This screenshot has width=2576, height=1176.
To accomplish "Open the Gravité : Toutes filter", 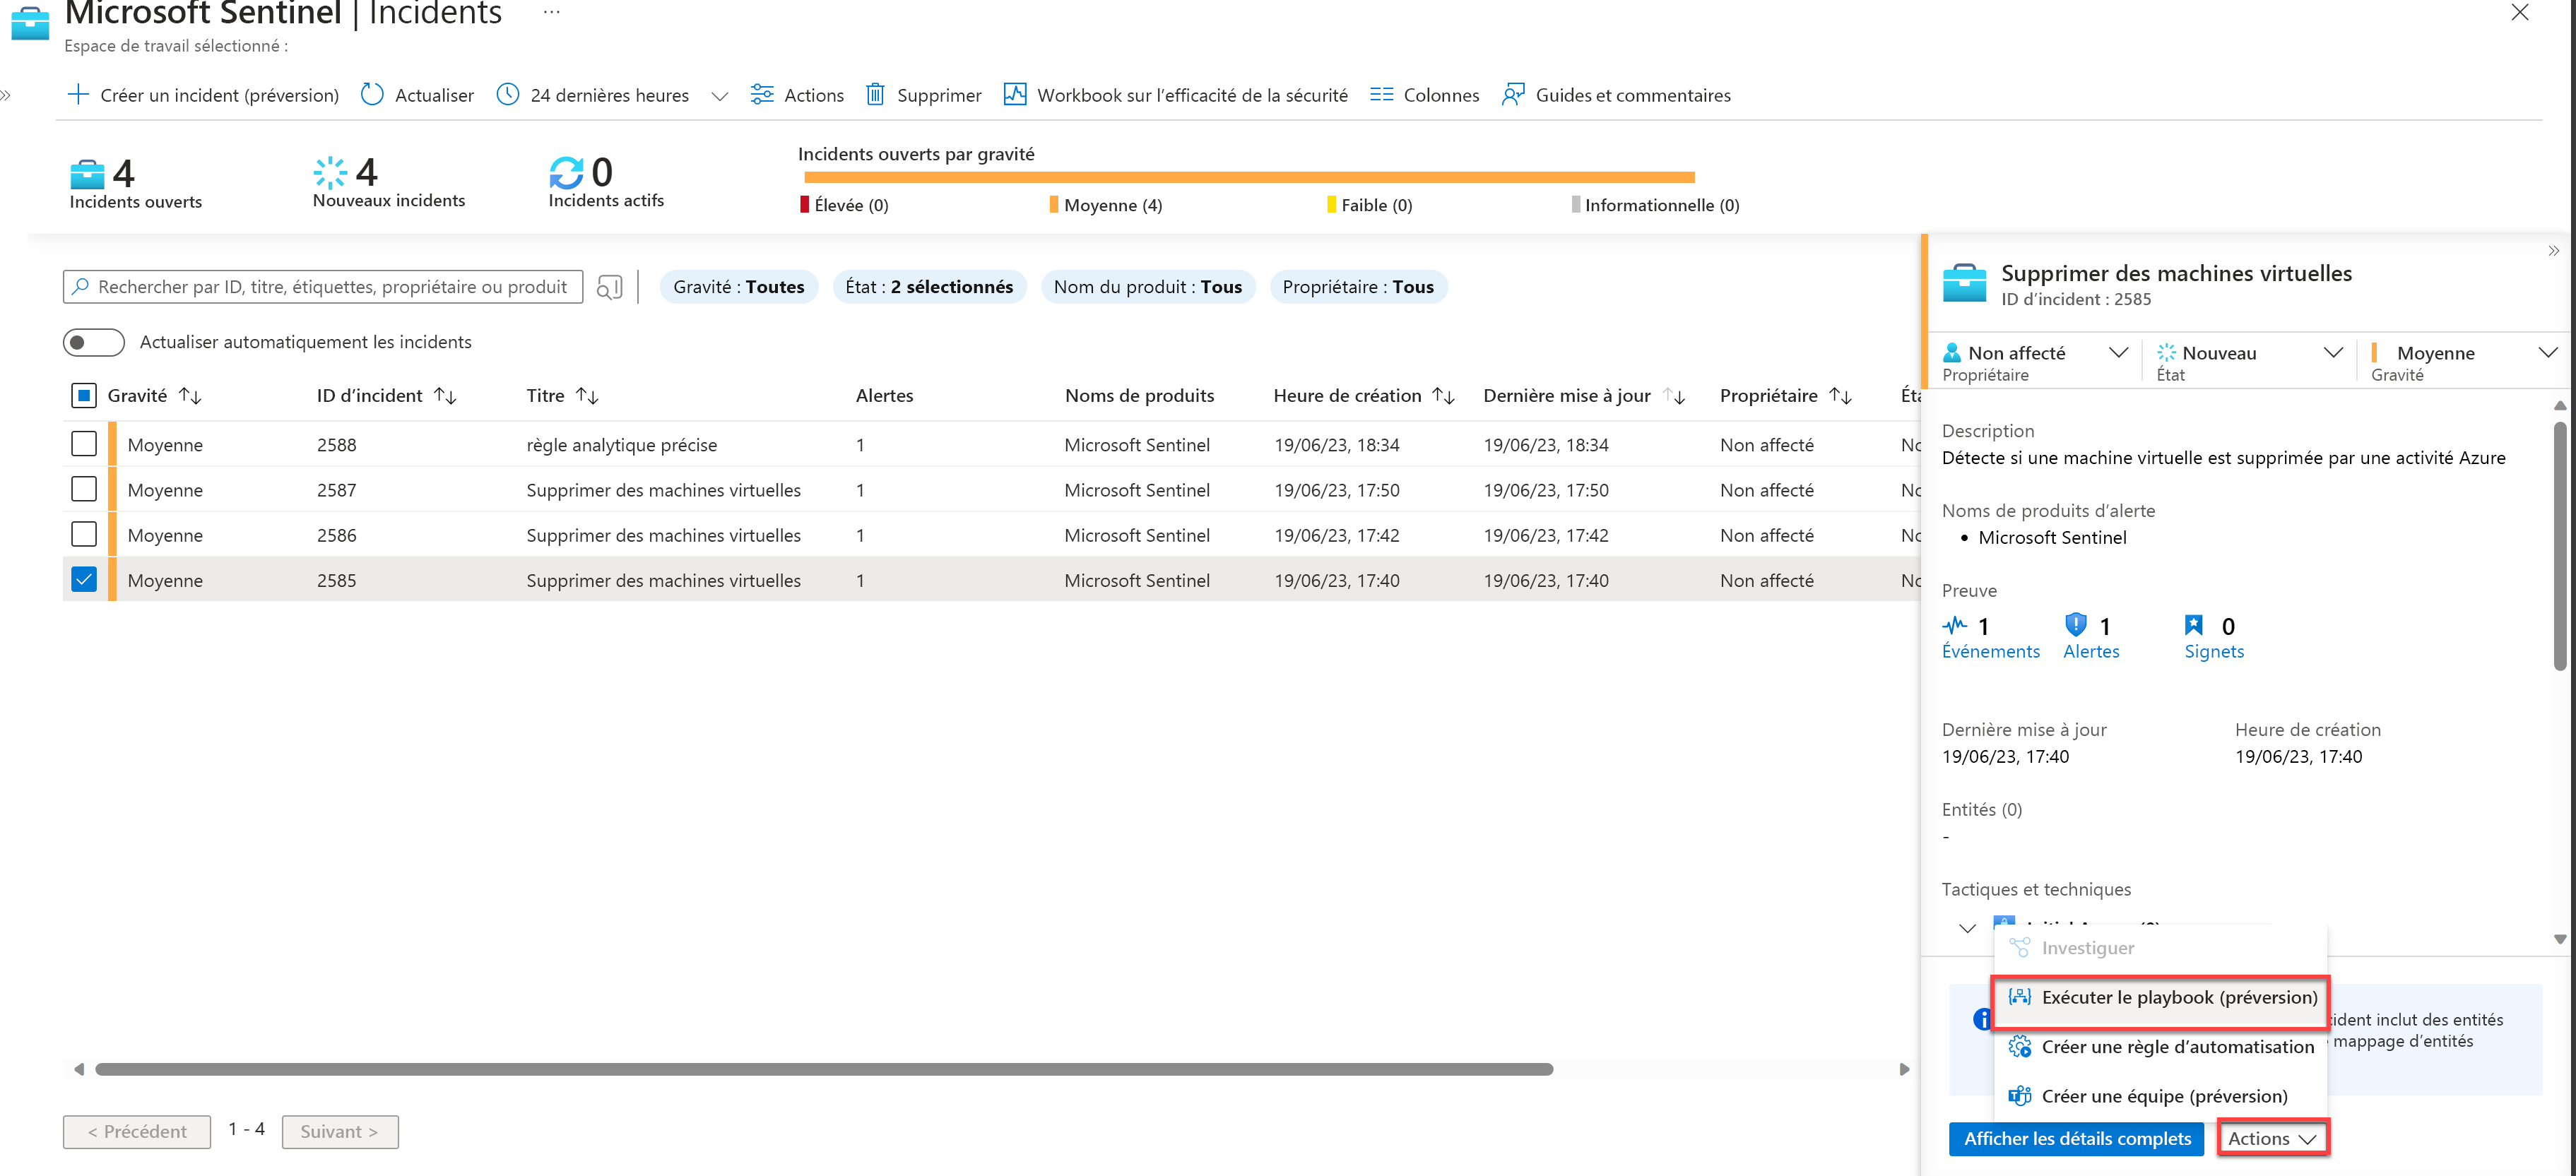I will (739, 287).
